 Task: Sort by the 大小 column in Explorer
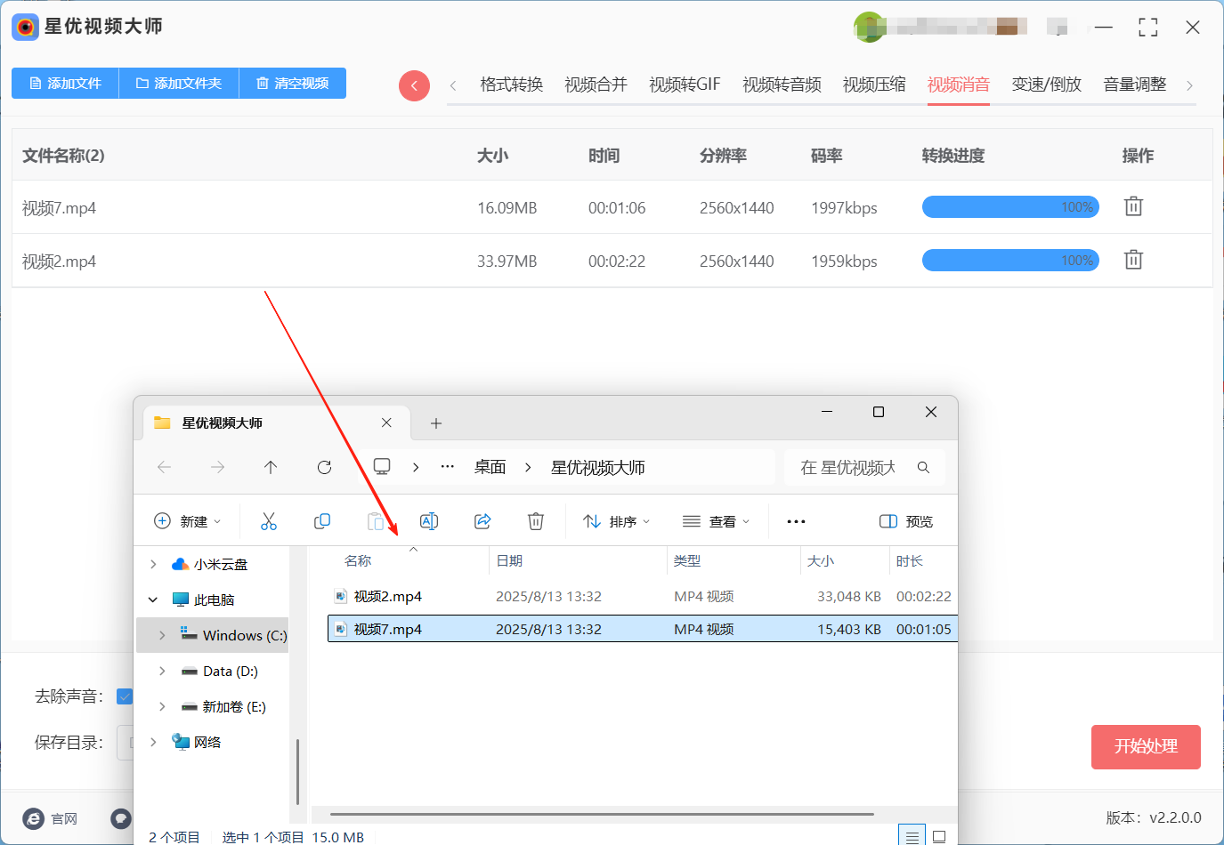point(845,560)
